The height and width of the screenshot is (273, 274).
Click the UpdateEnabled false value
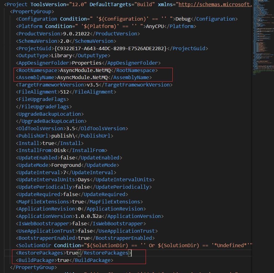click(67, 158)
